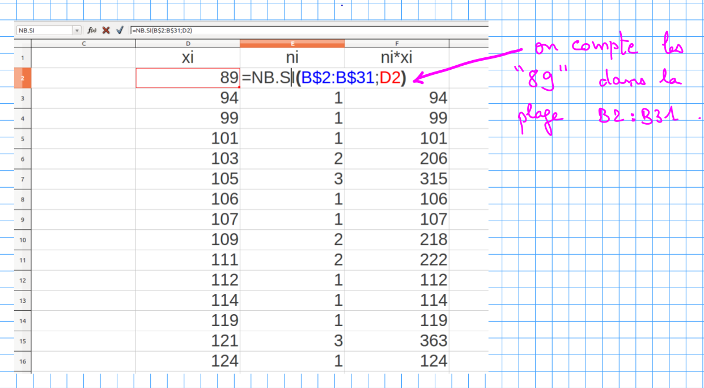Click cell with value 363
The height and width of the screenshot is (388, 704).
[x=396, y=341]
